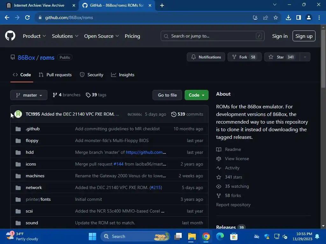Click the page vertical scrollbar thumb
Image resolution: width=326 pixels, height=244 pixels.
323,59
